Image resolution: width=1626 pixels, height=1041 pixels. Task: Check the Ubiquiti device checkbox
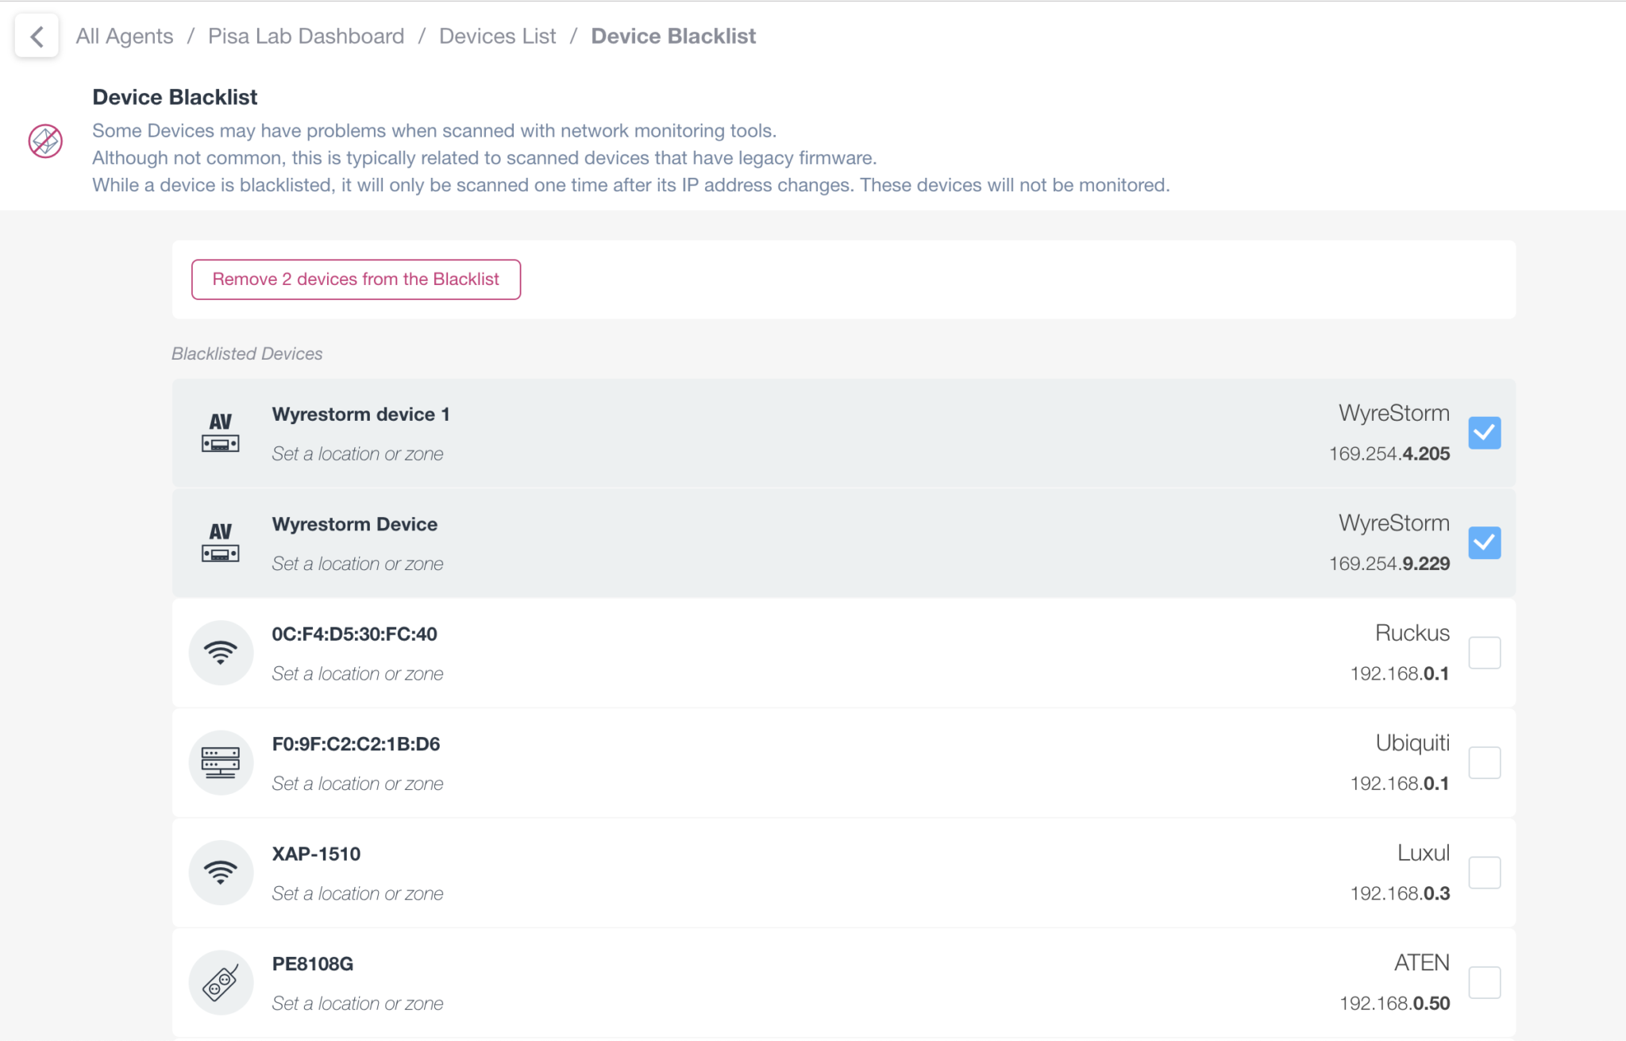(1485, 762)
